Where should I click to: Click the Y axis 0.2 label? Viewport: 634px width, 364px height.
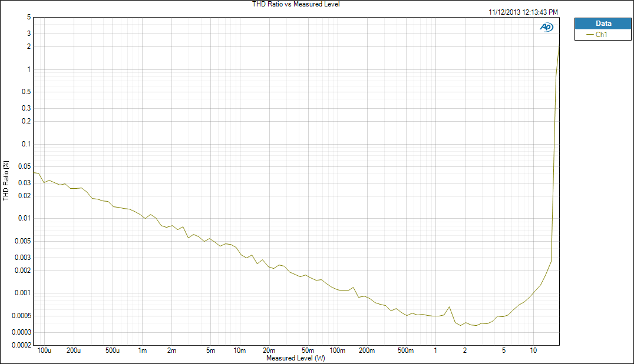[x=26, y=121]
